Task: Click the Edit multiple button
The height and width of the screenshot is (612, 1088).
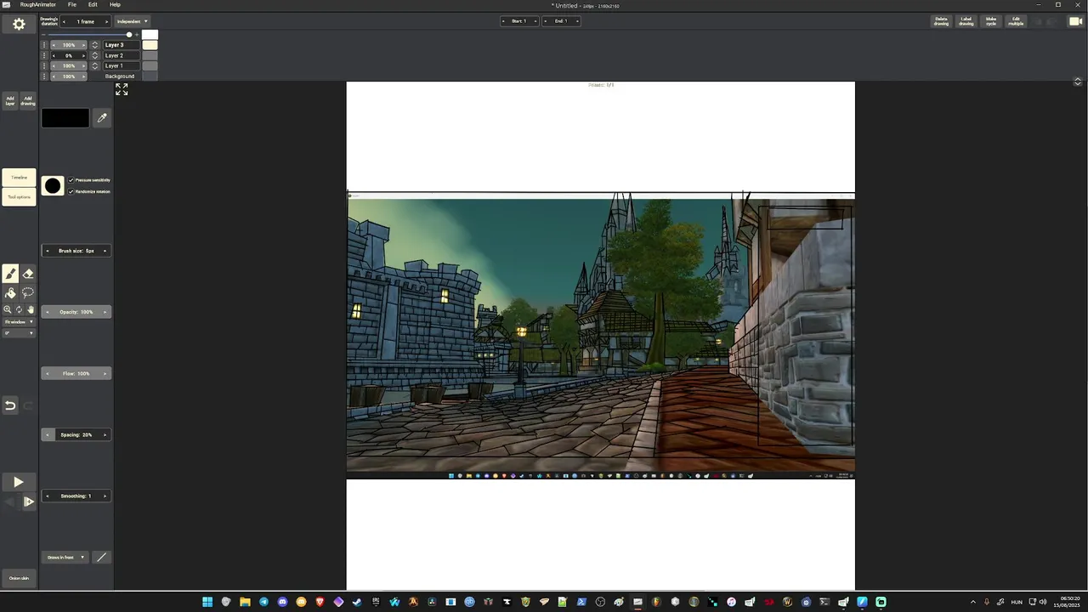Action: (x=1016, y=21)
